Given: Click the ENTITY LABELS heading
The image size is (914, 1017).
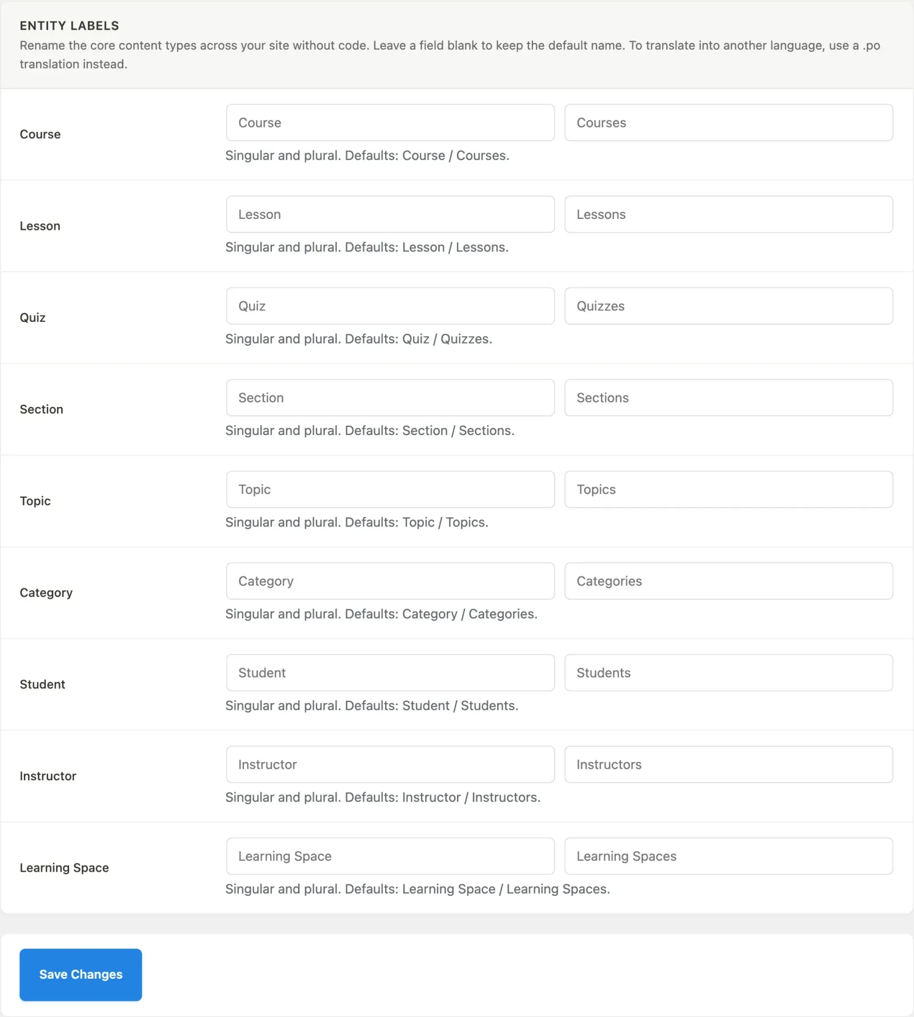Looking at the screenshot, I should [69, 26].
